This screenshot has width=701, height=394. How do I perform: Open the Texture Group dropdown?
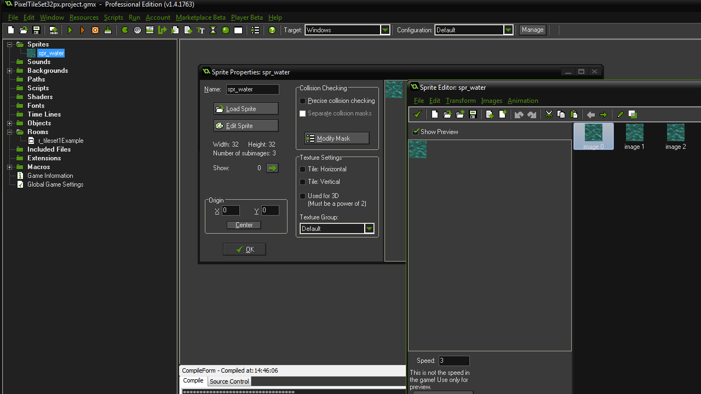[369, 228]
